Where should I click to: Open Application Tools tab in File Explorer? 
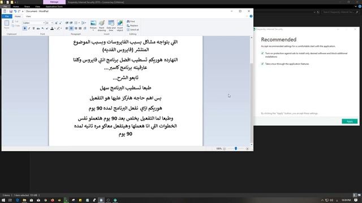click(x=54, y=7)
